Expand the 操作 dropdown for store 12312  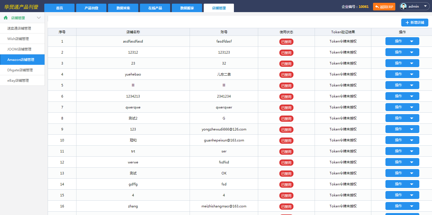click(402, 52)
